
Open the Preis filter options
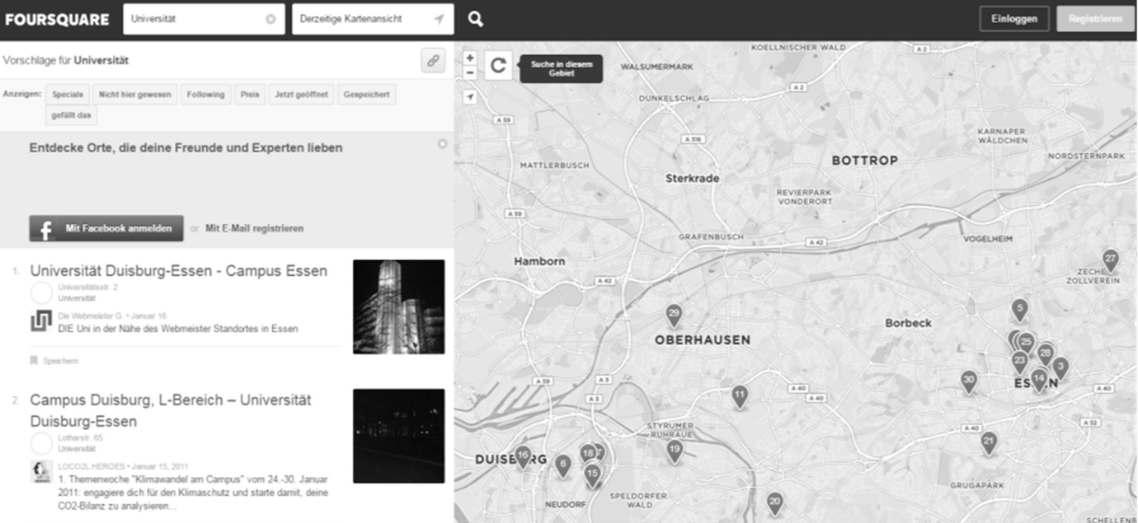(250, 95)
